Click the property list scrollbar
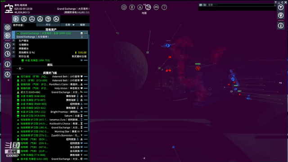Viewport: 288px width, 162px height. click(x=89, y=83)
